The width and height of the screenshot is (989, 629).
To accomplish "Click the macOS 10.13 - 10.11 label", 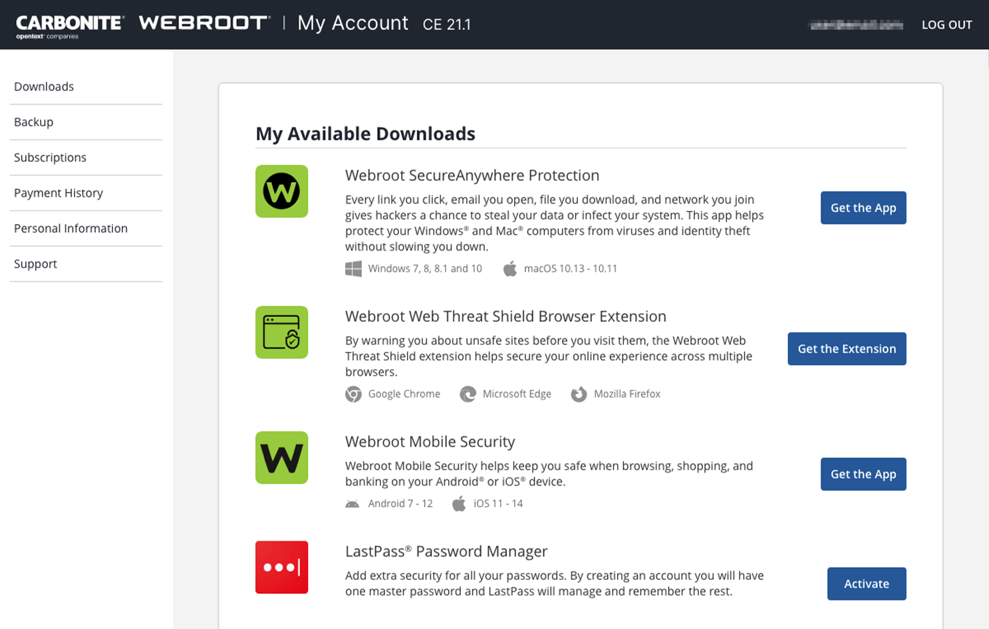I will tap(571, 269).
